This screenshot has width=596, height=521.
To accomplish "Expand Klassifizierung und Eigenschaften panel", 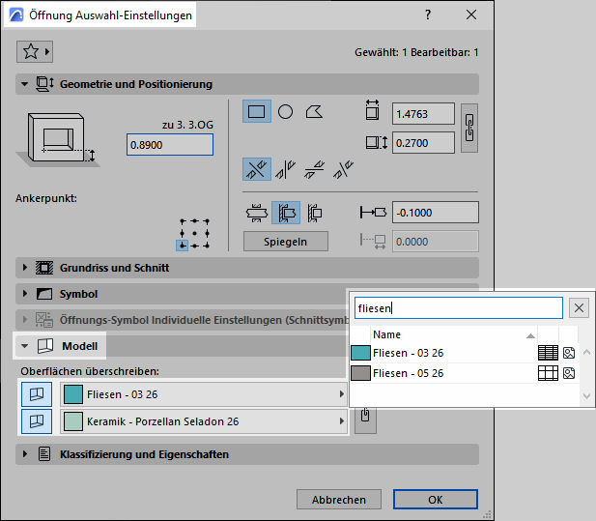I will [x=25, y=454].
